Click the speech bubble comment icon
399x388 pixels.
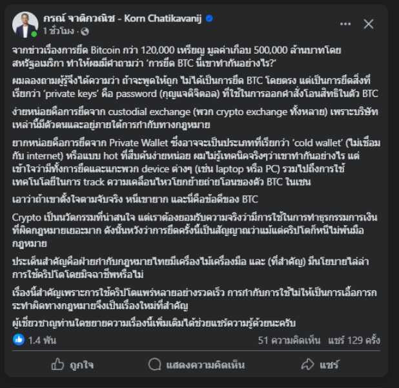click(155, 364)
